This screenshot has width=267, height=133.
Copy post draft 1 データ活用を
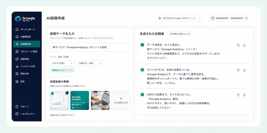coord(238,45)
